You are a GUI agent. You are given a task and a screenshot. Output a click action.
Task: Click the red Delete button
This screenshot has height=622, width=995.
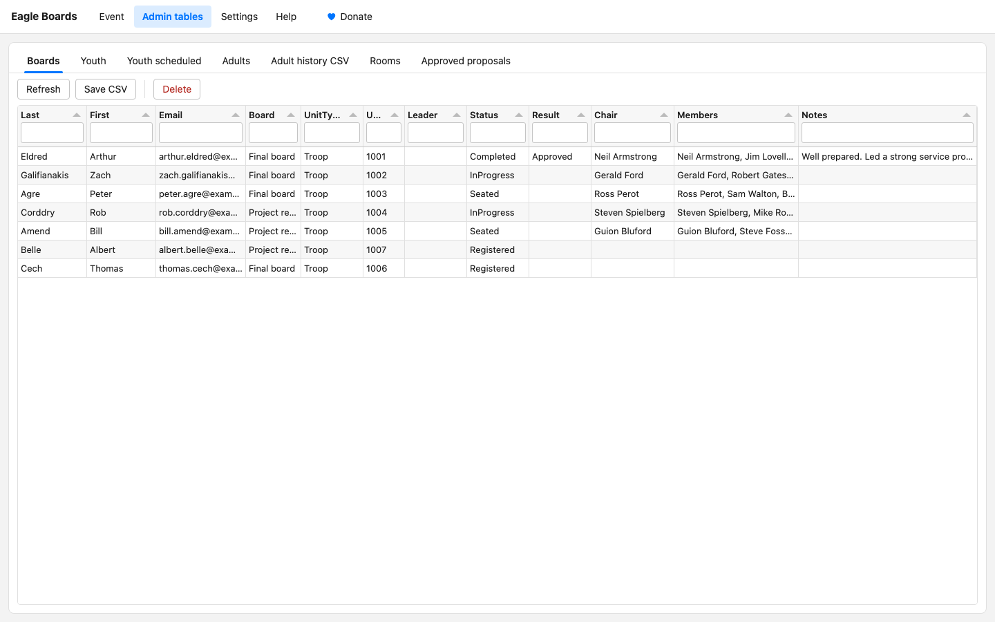point(177,89)
